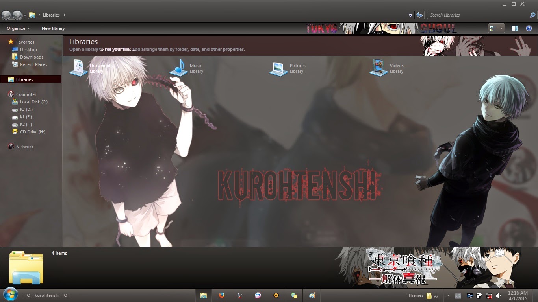The image size is (538, 302).
Task: Show hidden tray icons arrow
Action: (448, 296)
